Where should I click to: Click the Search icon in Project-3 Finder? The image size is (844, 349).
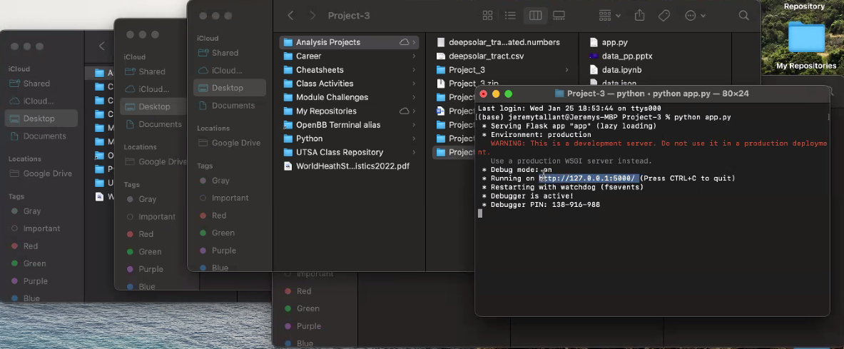point(744,16)
